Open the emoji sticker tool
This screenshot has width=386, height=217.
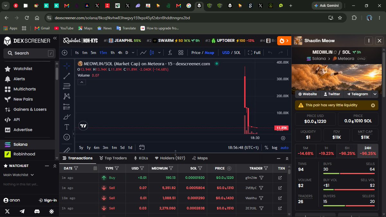pos(67,137)
